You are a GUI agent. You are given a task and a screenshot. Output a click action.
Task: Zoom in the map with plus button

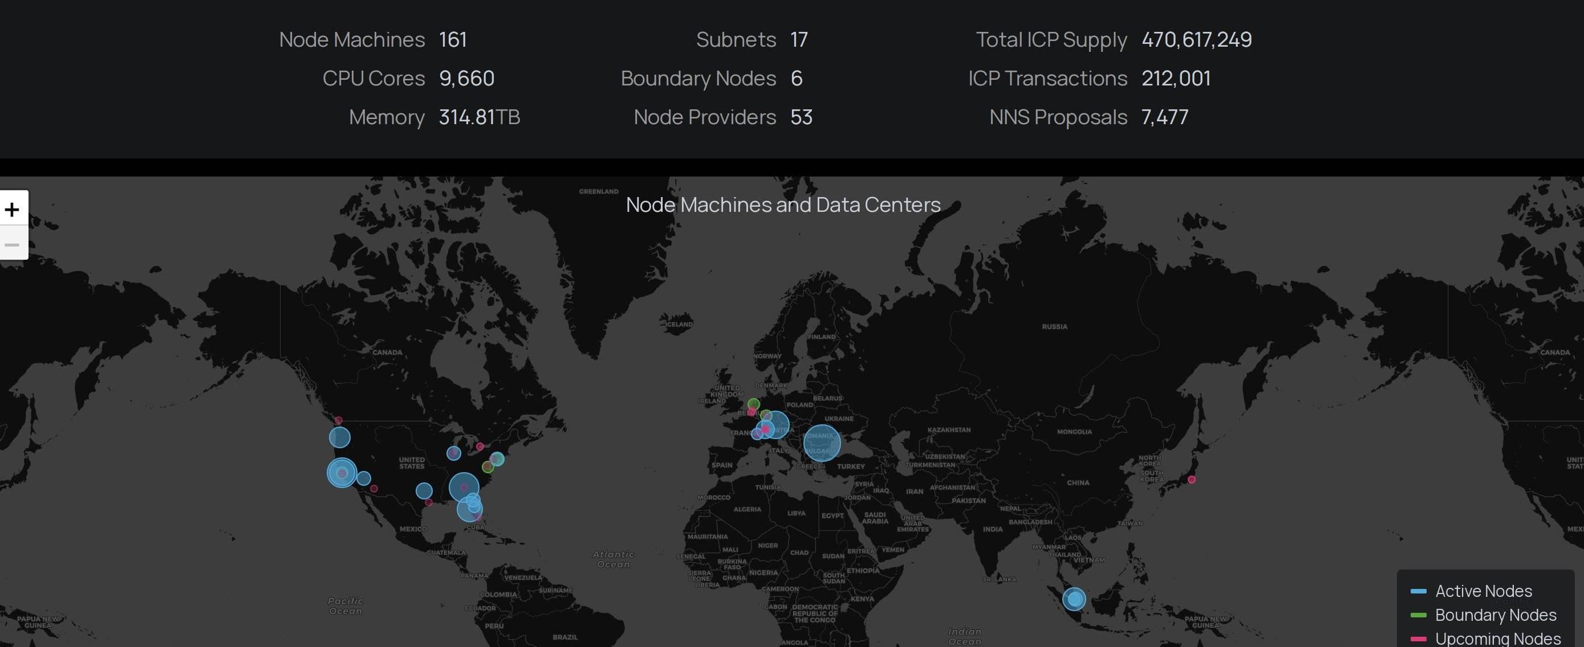click(x=13, y=209)
